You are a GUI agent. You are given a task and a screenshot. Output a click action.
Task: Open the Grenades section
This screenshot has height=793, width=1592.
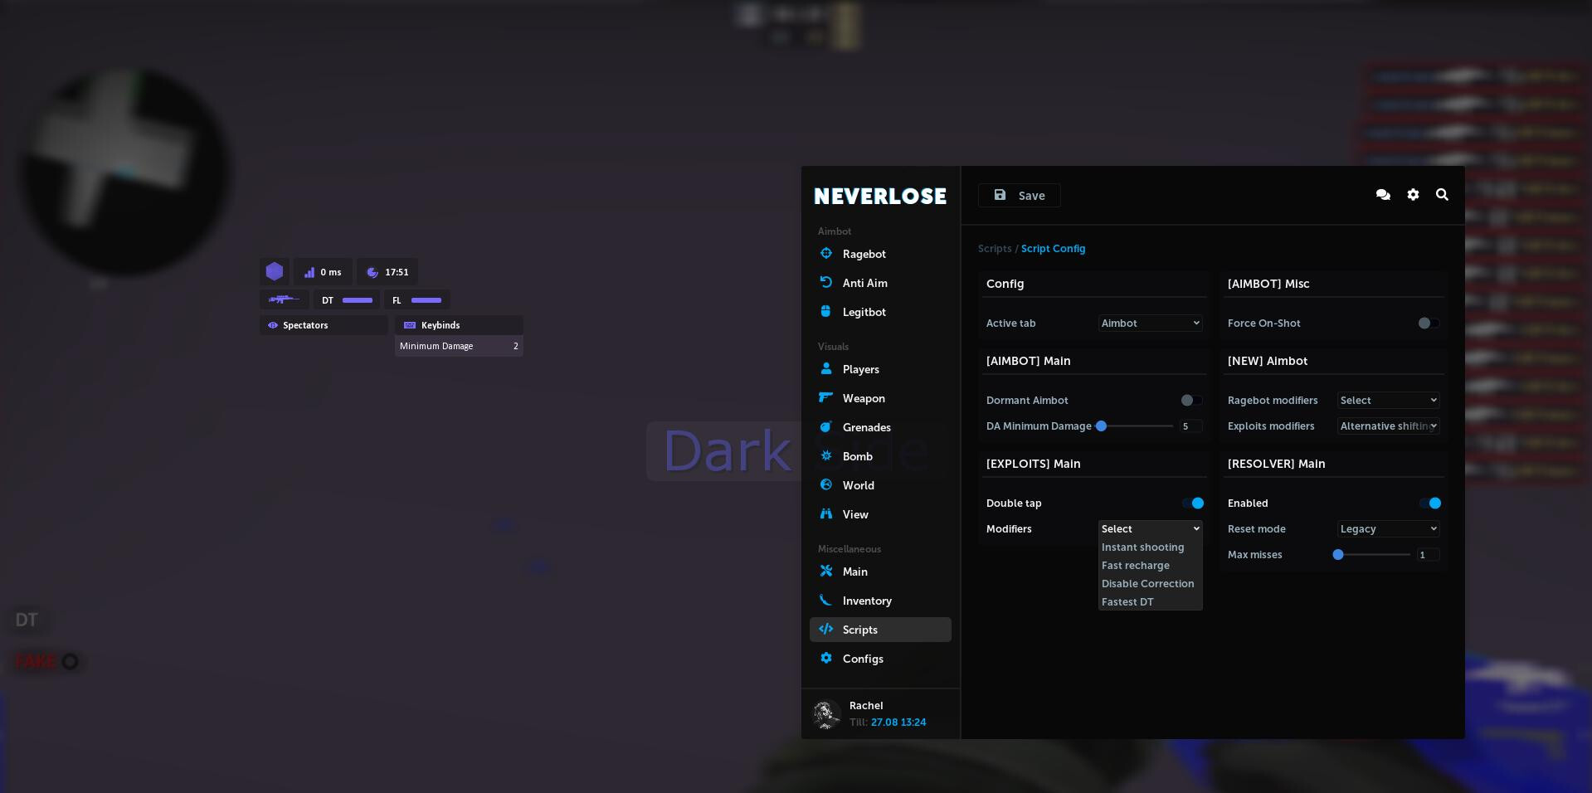[x=880, y=427]
